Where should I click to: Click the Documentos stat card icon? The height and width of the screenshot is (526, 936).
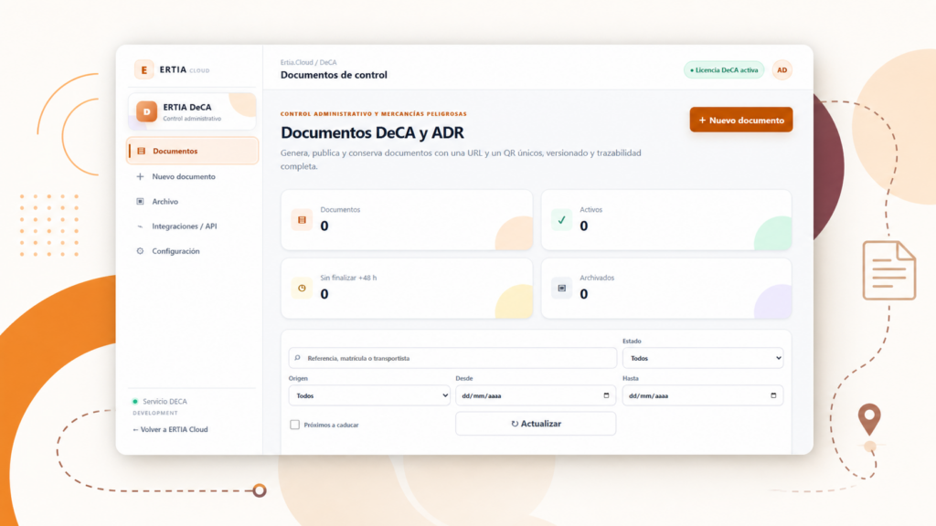tap(302, 220)
